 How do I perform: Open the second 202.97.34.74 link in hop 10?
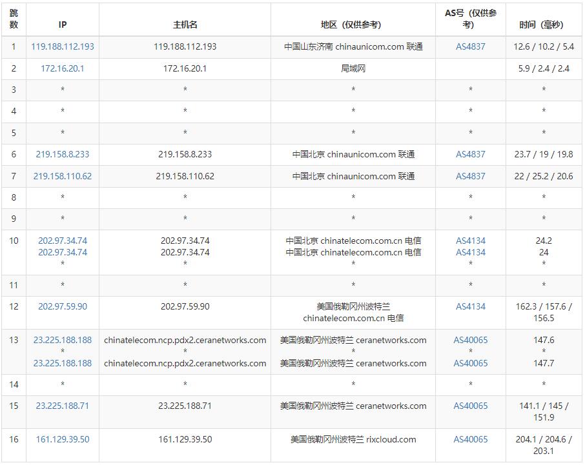pyautogui.click(x=62, y=252)
